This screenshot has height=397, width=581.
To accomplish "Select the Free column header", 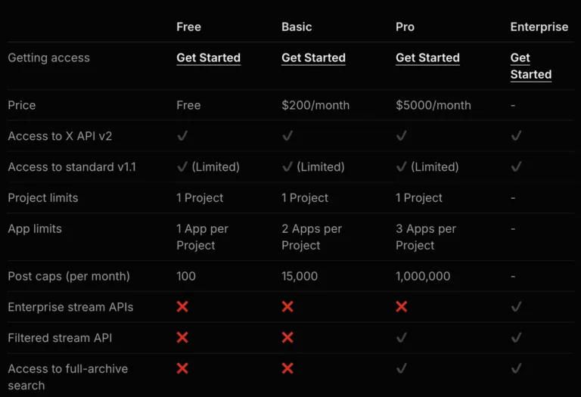I will [x=188, y=26].
